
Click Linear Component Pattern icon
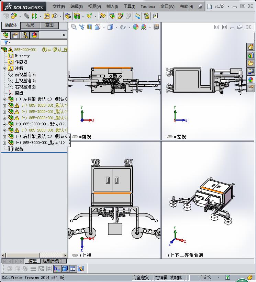[34, 16]
